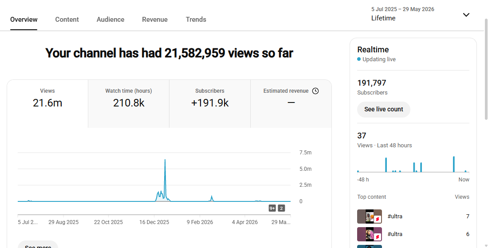Image resolution: width=488 pixels, height=248 pixels.
Task: Click the December peak on views chart
Action: 165,160
